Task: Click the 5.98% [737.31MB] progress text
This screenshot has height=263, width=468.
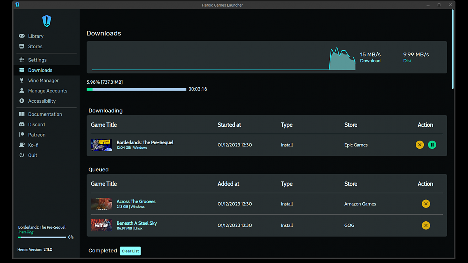Action: (105, 82)
